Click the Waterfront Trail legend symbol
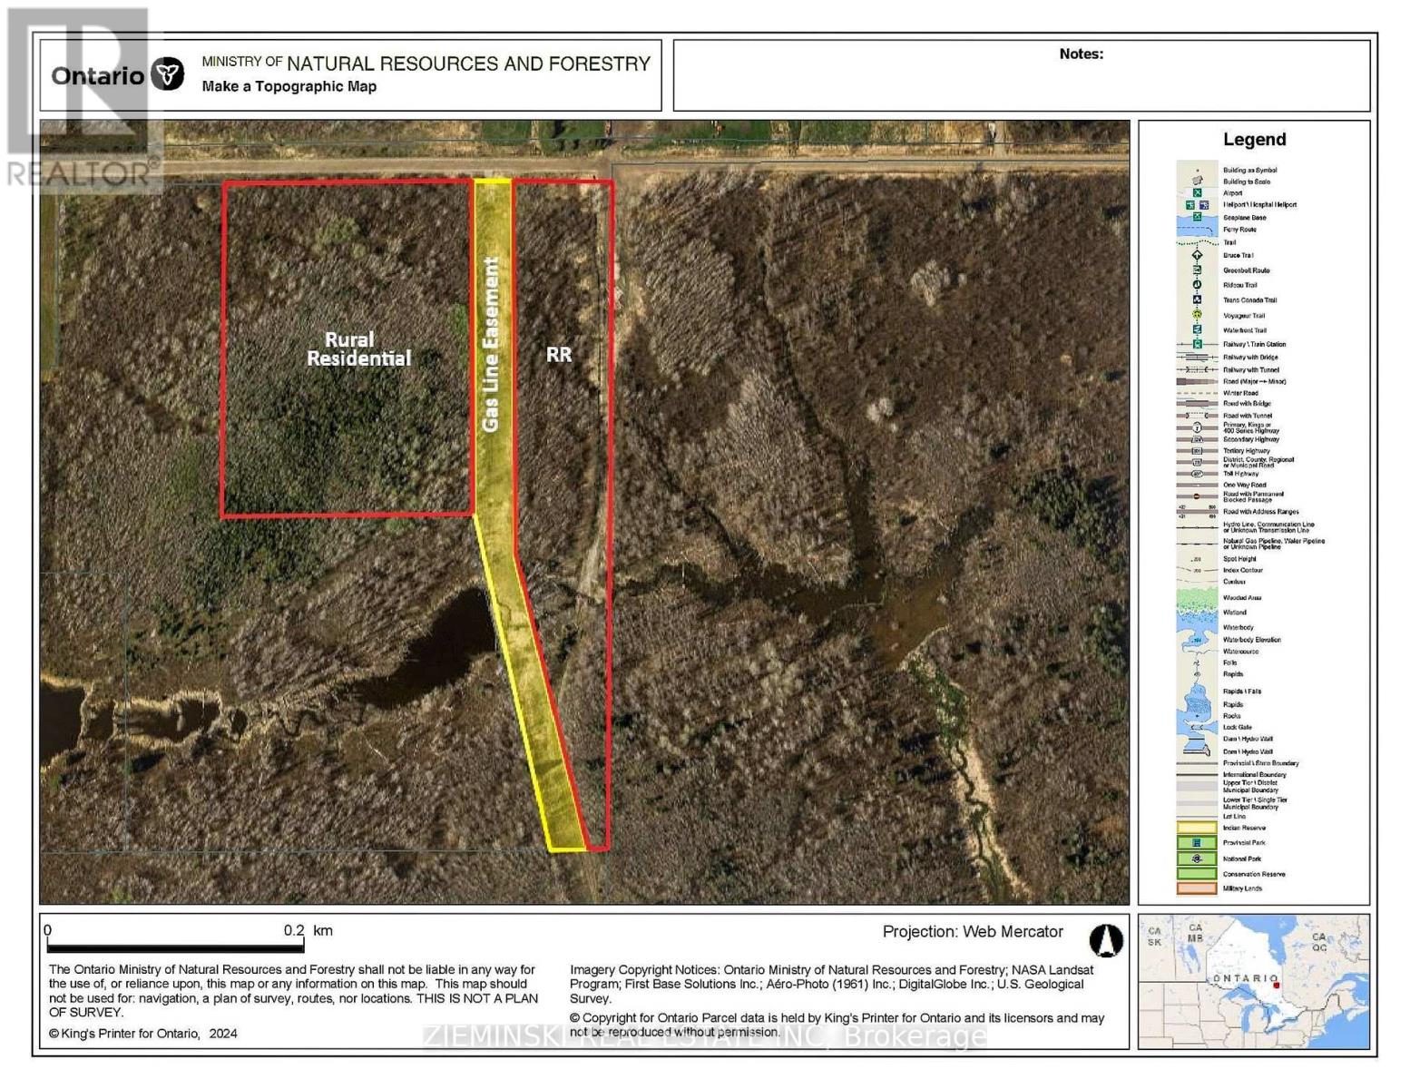Viewport: 1410px width, 1089px height. [1197, 329]
